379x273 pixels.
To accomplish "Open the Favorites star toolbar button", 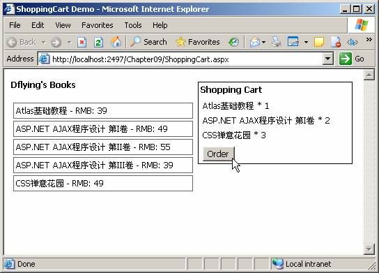I will [x=198, y=42].
